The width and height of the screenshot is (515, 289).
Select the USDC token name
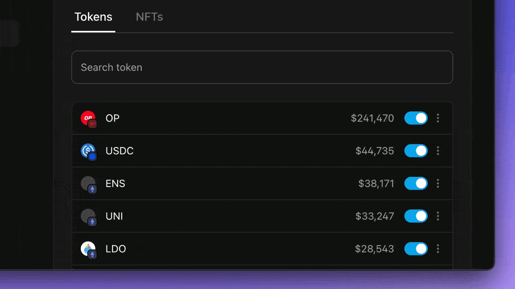tap(120, 151)
